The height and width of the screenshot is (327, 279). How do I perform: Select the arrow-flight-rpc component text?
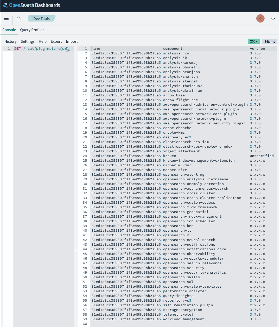180,100
